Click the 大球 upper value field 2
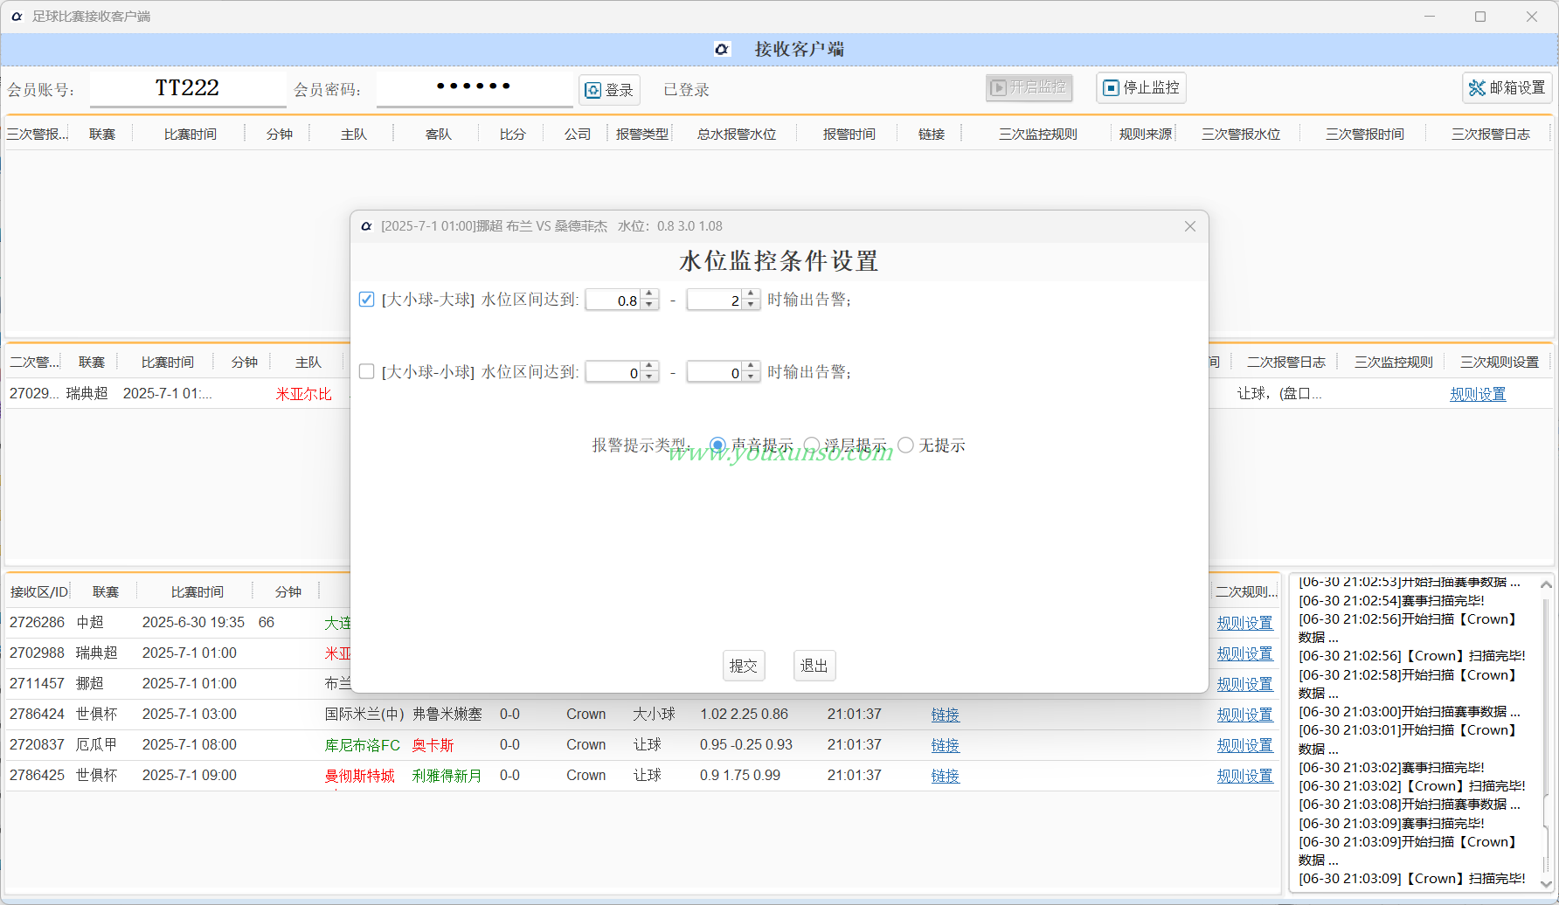The width and height of the screenshot is (1559, 905). [x=715, y=300]
